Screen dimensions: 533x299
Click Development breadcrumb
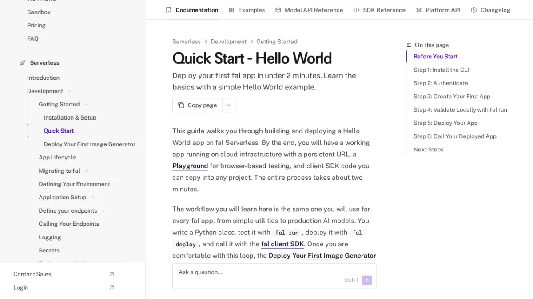tap(228, 42)
